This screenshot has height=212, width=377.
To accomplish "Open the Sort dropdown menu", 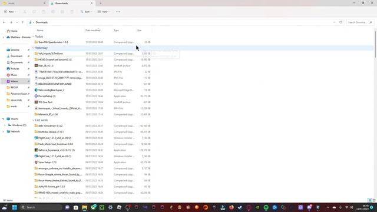I will tap(86, 12).
